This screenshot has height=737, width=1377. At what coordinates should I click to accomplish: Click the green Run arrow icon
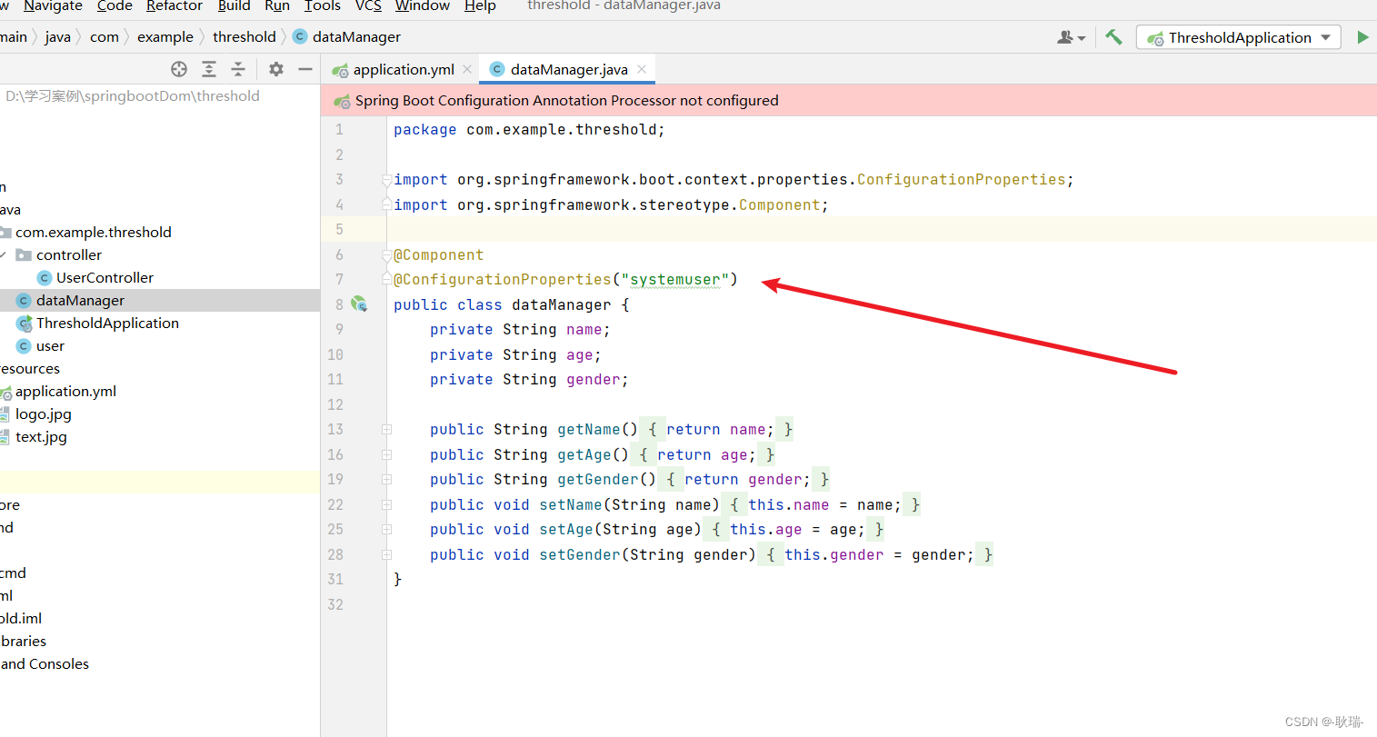tap(1362, 36)
